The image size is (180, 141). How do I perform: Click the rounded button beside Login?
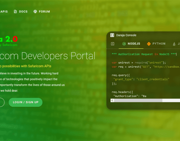pos(2,102)
